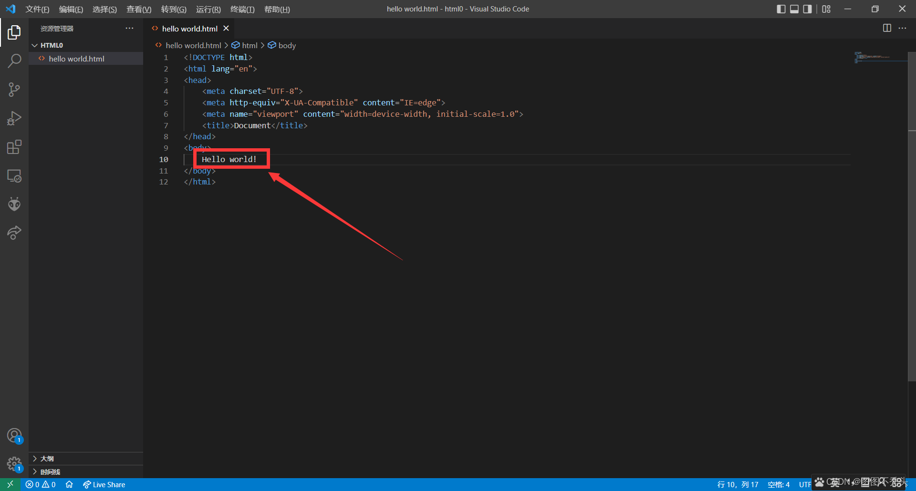Click Live Share in the status bar
This screenshot has width=916, height=491.
(x=104, y=484)
